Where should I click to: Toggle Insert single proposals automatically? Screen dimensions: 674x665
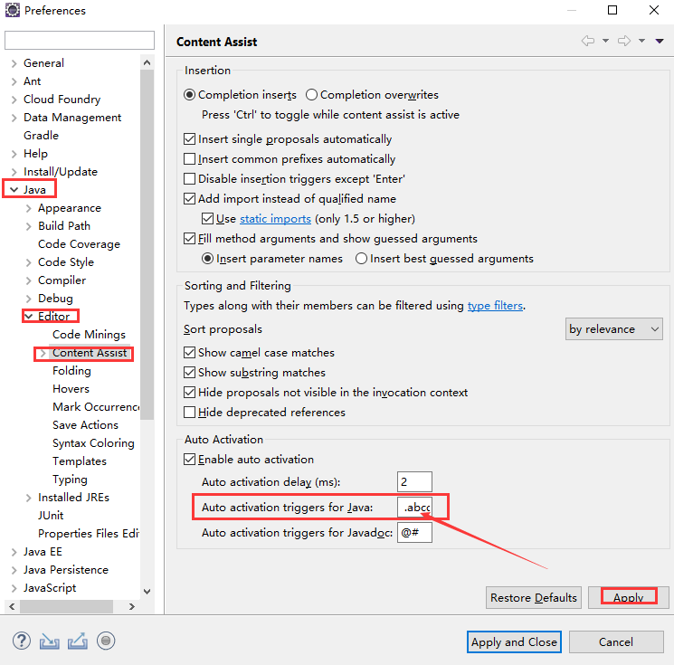point(190,138)
